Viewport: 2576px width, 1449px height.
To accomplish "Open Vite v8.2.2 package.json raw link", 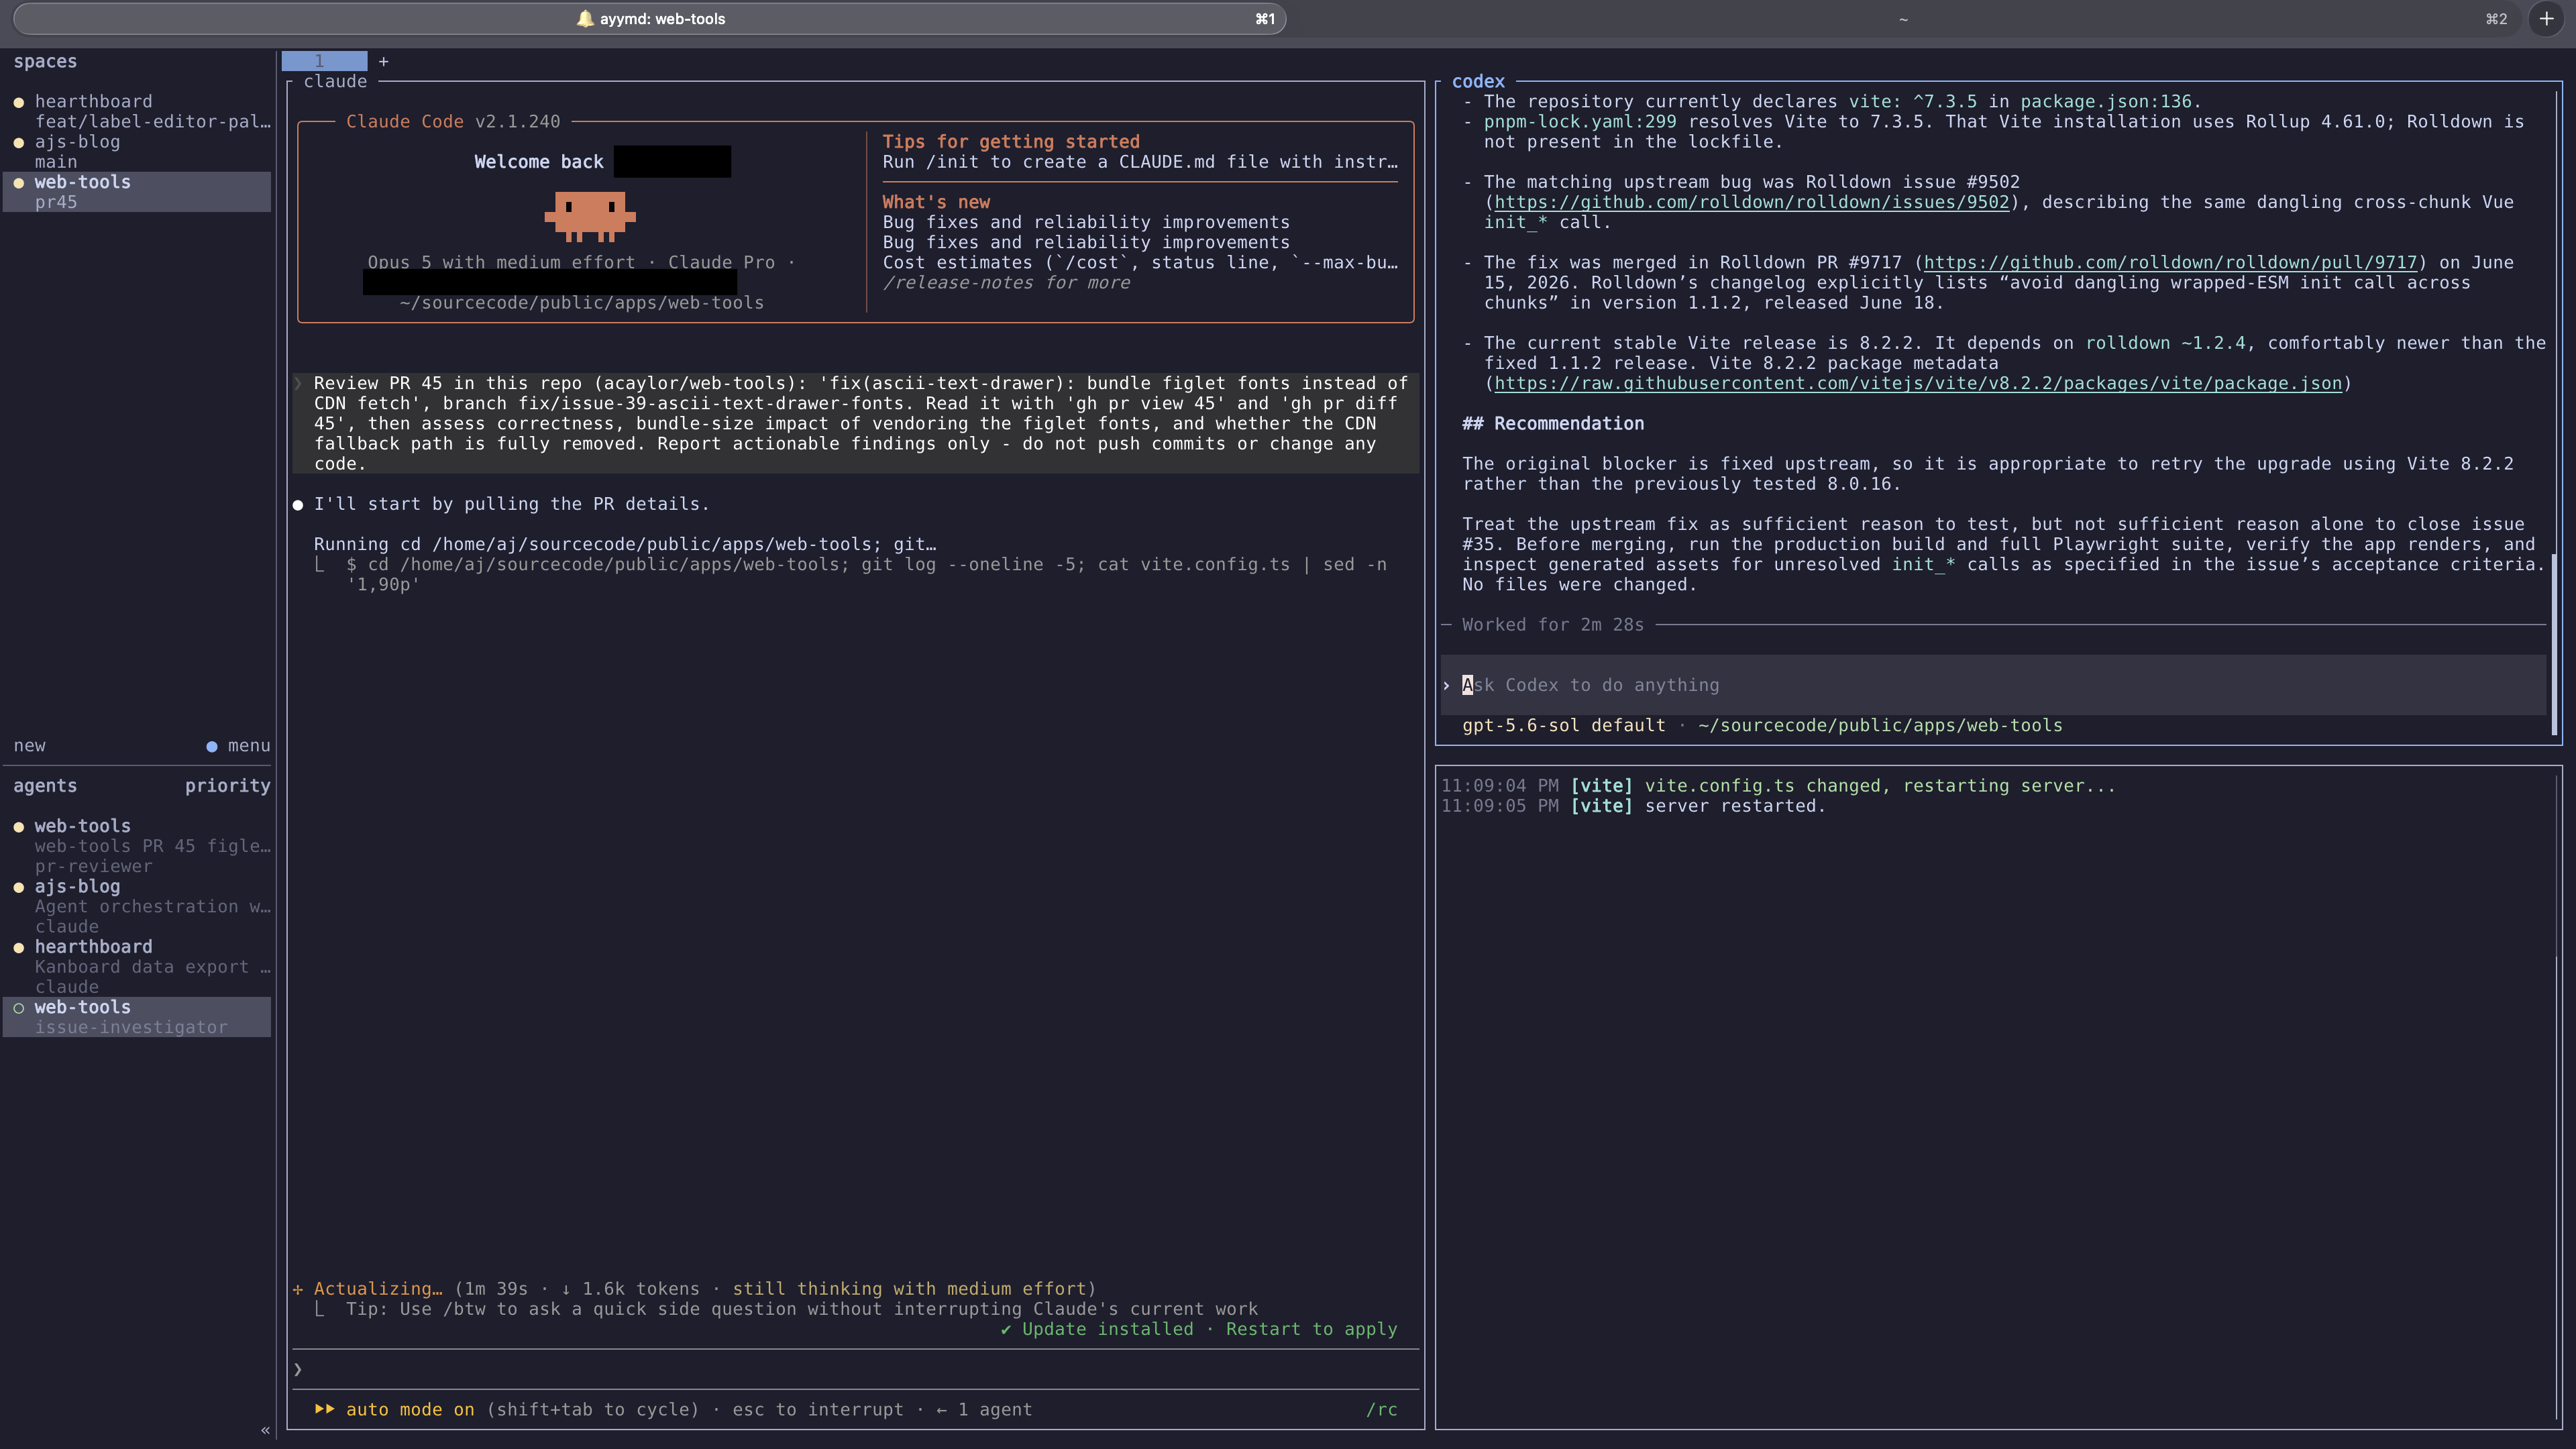I will [x=1918, y=384].
